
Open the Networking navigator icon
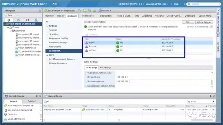(36, 20)
